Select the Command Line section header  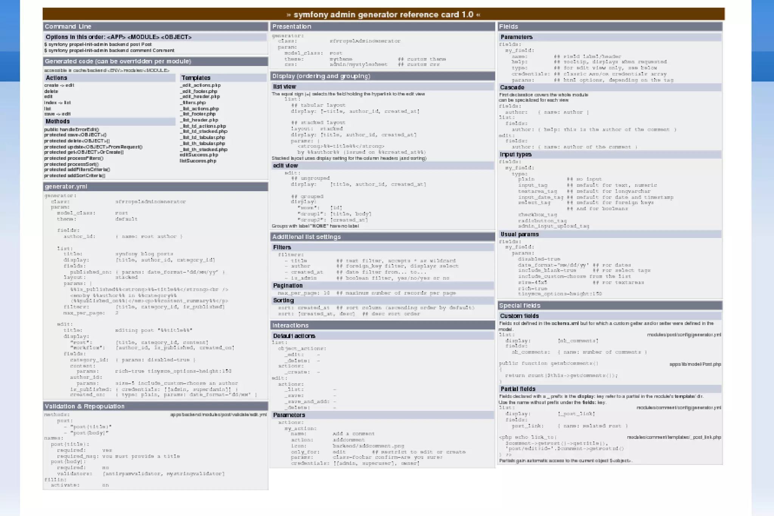click(x=155, y=26)
